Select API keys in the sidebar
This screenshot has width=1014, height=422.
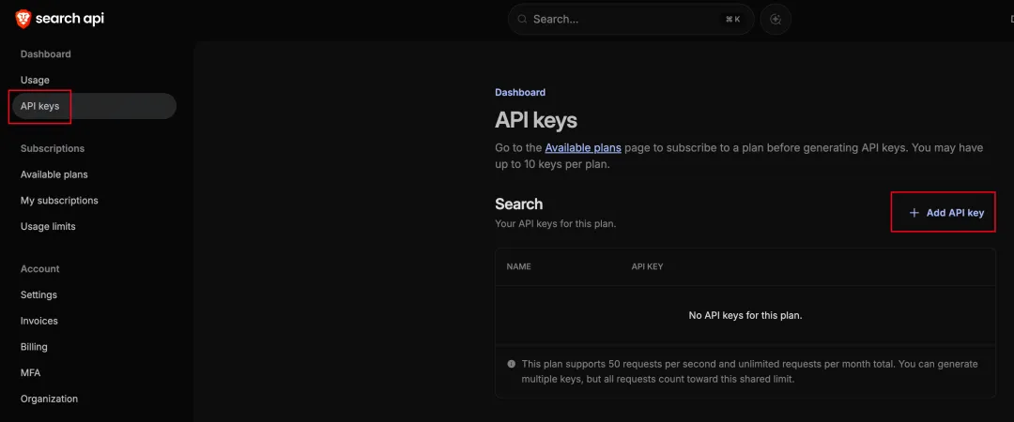tap(40, 106)
